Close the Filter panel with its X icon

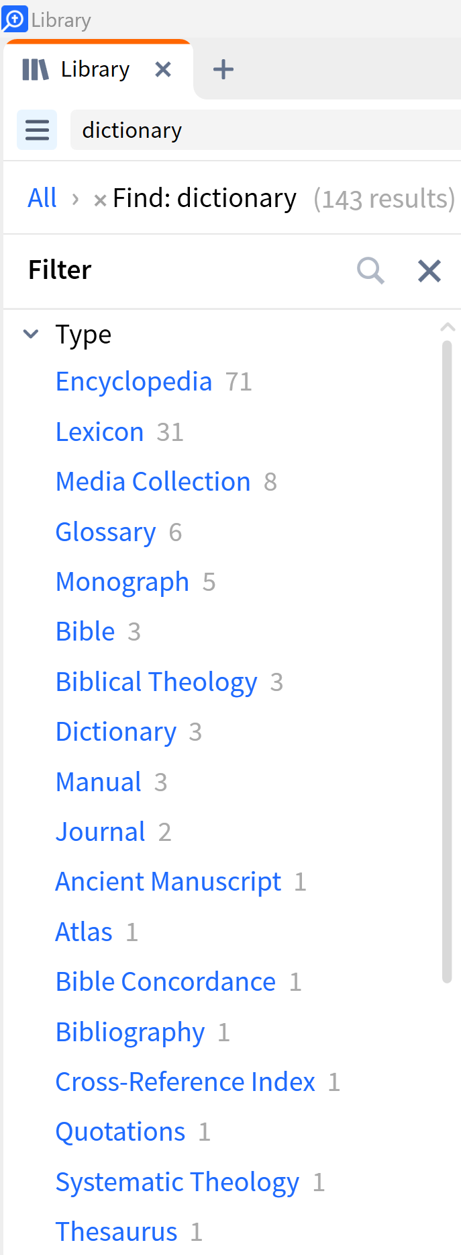tap(429, 270)
